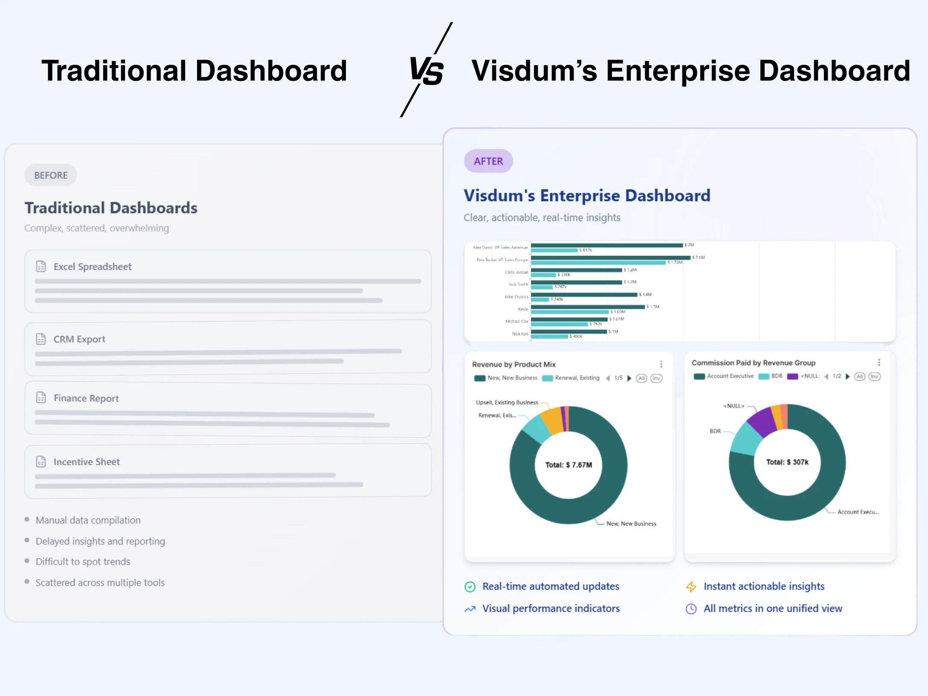Toggle All in Commission Paid legend
The width and height of the screenshot is (928, 696).
tap(860, 377)
